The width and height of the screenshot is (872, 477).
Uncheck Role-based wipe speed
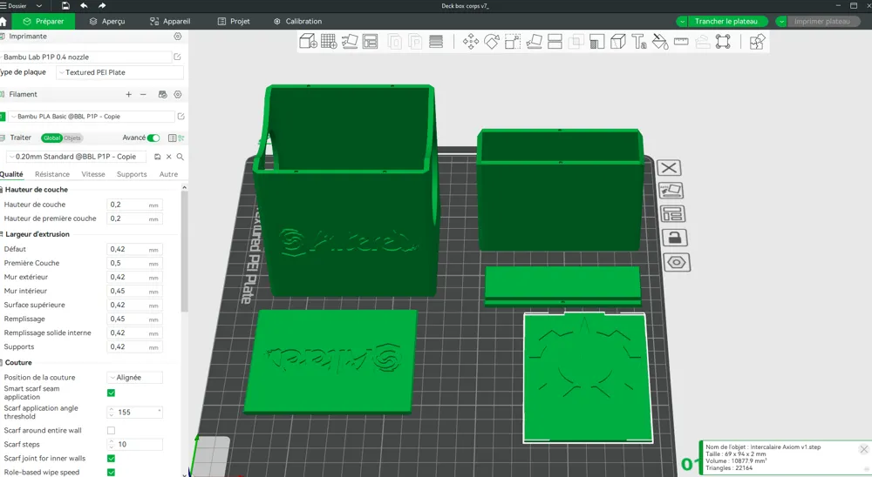(112, 472)
